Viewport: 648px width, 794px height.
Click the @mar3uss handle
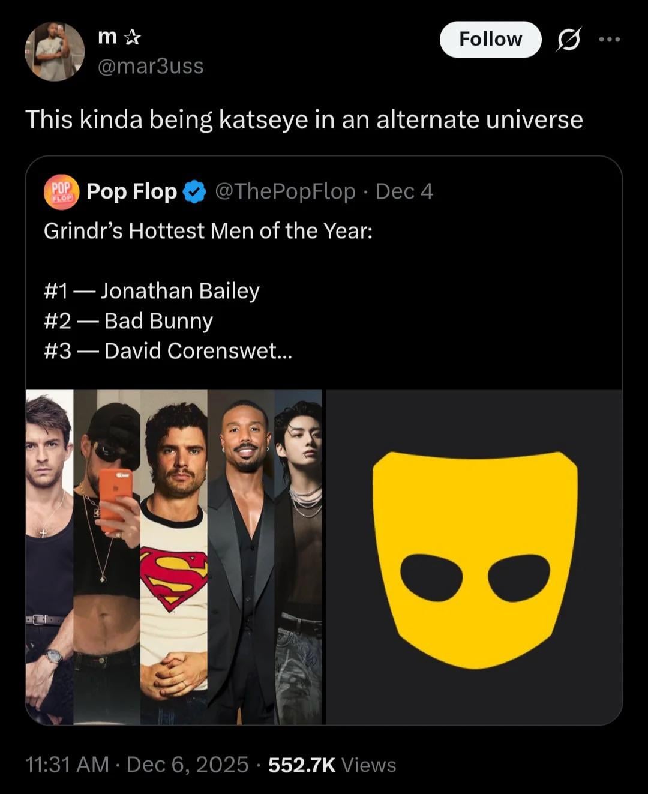point(150,66)
